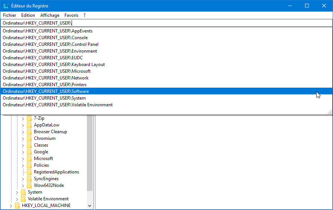The width and height of the screenshot is (333, 210).
Task: Expand the Volatile Environment tree key
Action: [x=17, y=199]
